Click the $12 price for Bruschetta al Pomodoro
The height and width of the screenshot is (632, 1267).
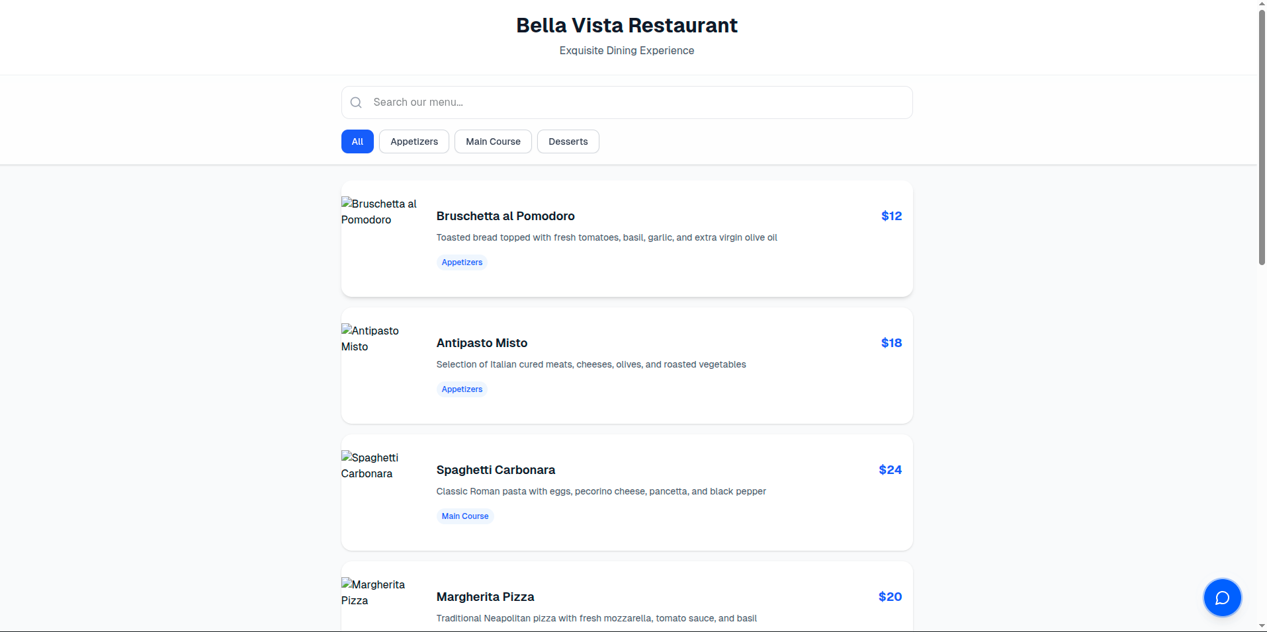click(891, 216)
